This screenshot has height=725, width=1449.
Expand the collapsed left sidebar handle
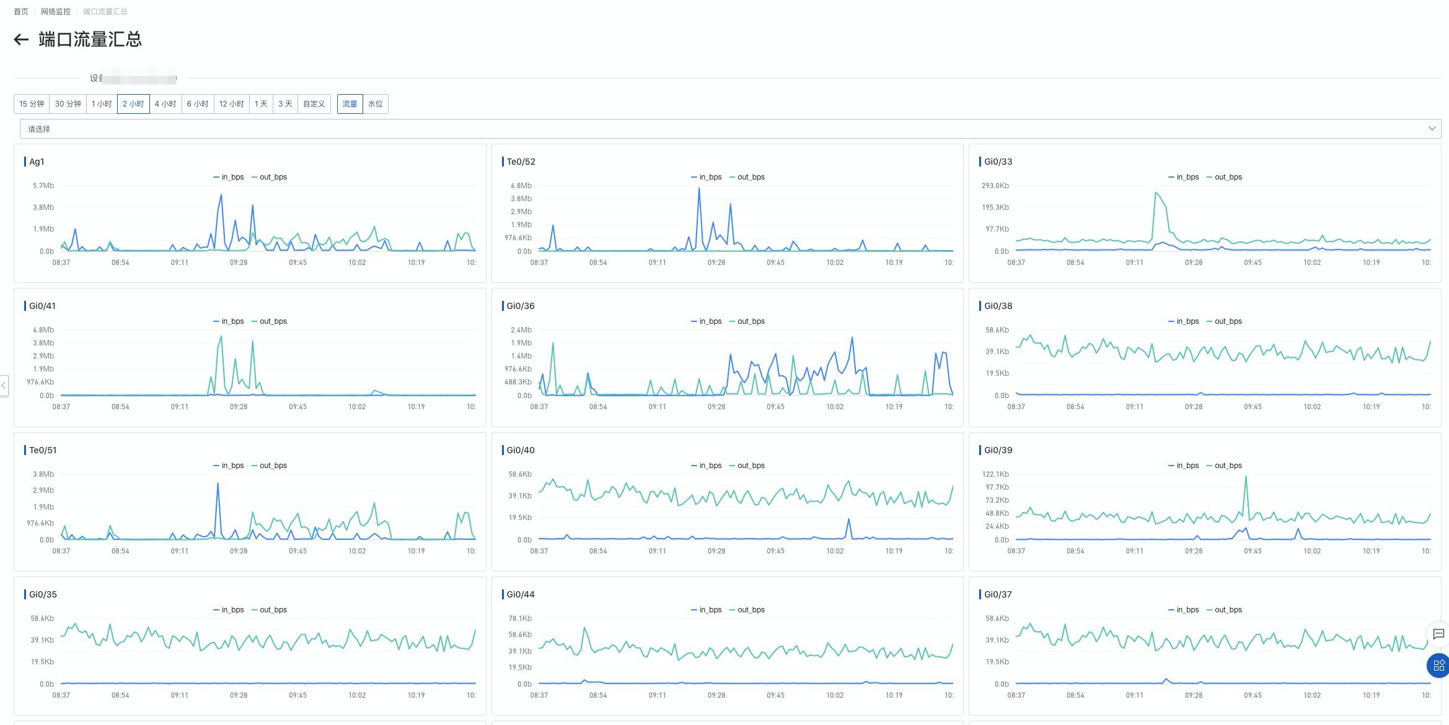click(4, 385)
